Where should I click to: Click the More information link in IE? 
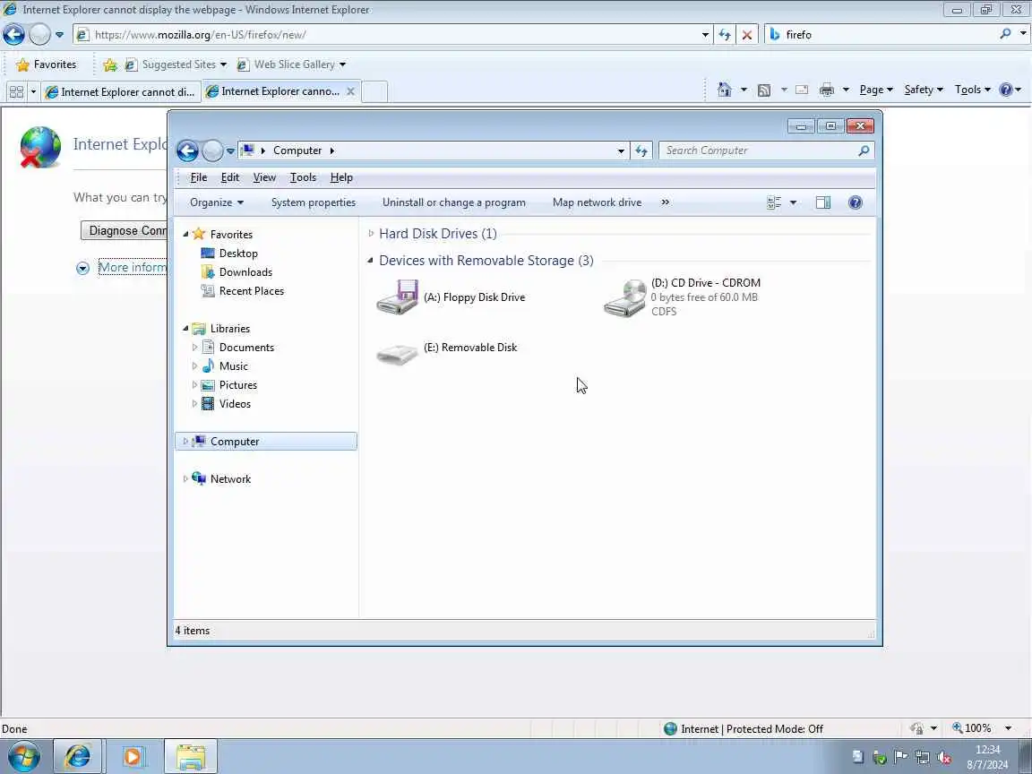click(x=133, y=267)
